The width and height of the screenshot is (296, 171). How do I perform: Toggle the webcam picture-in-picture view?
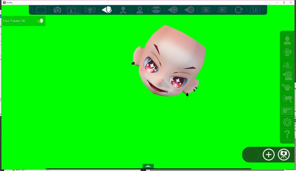[x=74, y=10]
